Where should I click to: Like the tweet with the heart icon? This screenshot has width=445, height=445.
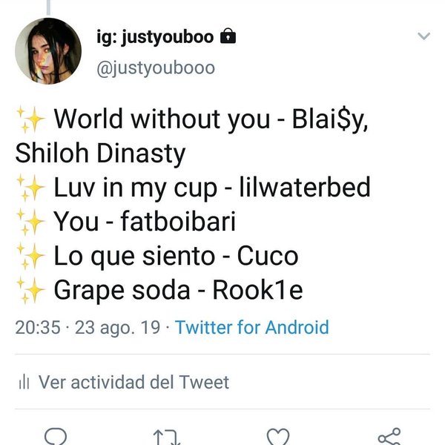click(277, 436)
